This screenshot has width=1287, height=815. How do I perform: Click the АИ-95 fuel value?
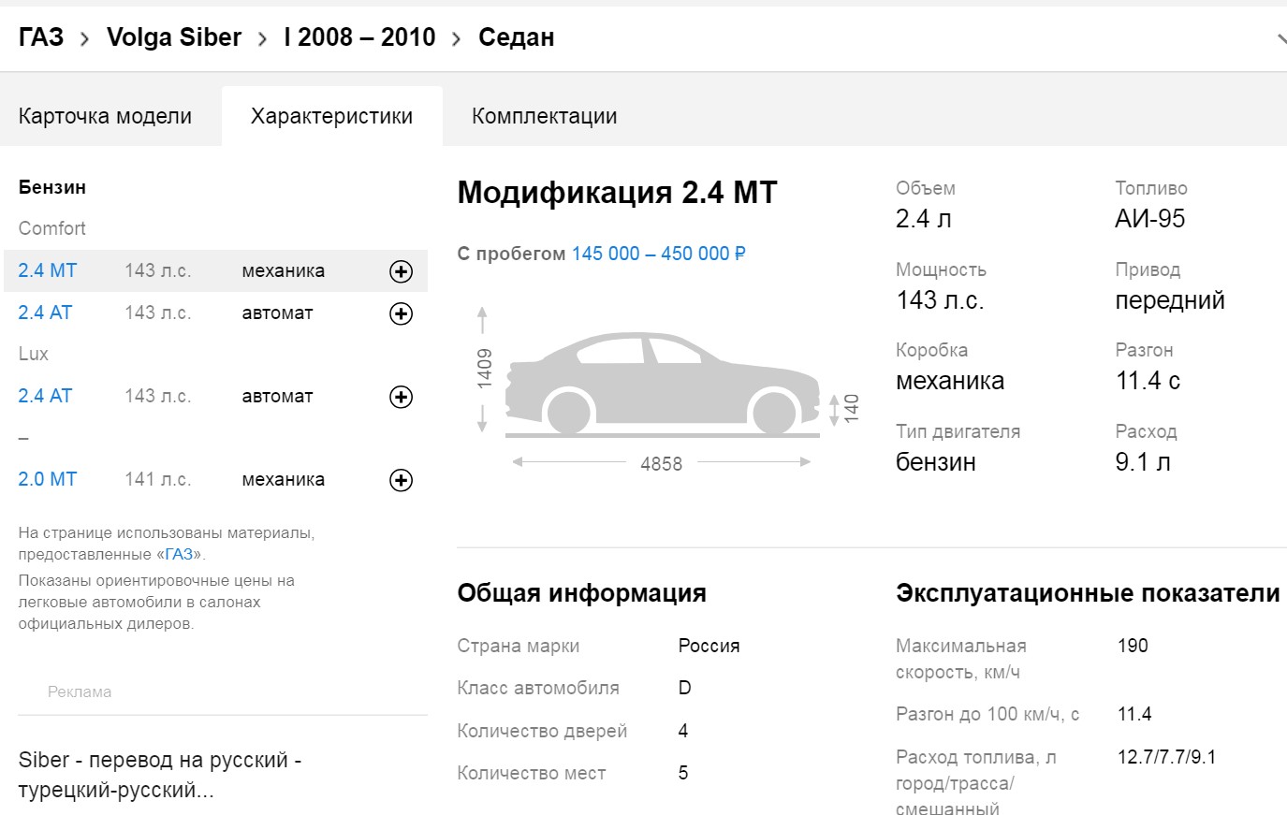point(1150,219)
